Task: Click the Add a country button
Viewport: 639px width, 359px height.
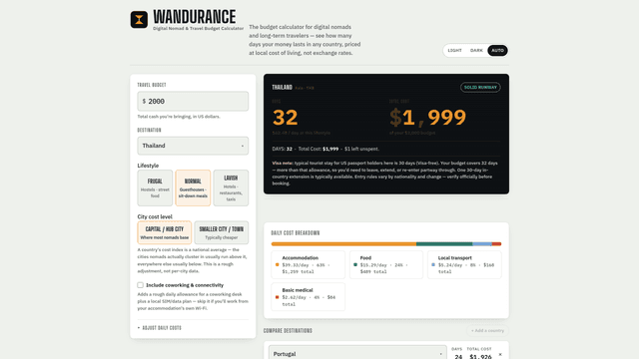Action: click(487, 330)
